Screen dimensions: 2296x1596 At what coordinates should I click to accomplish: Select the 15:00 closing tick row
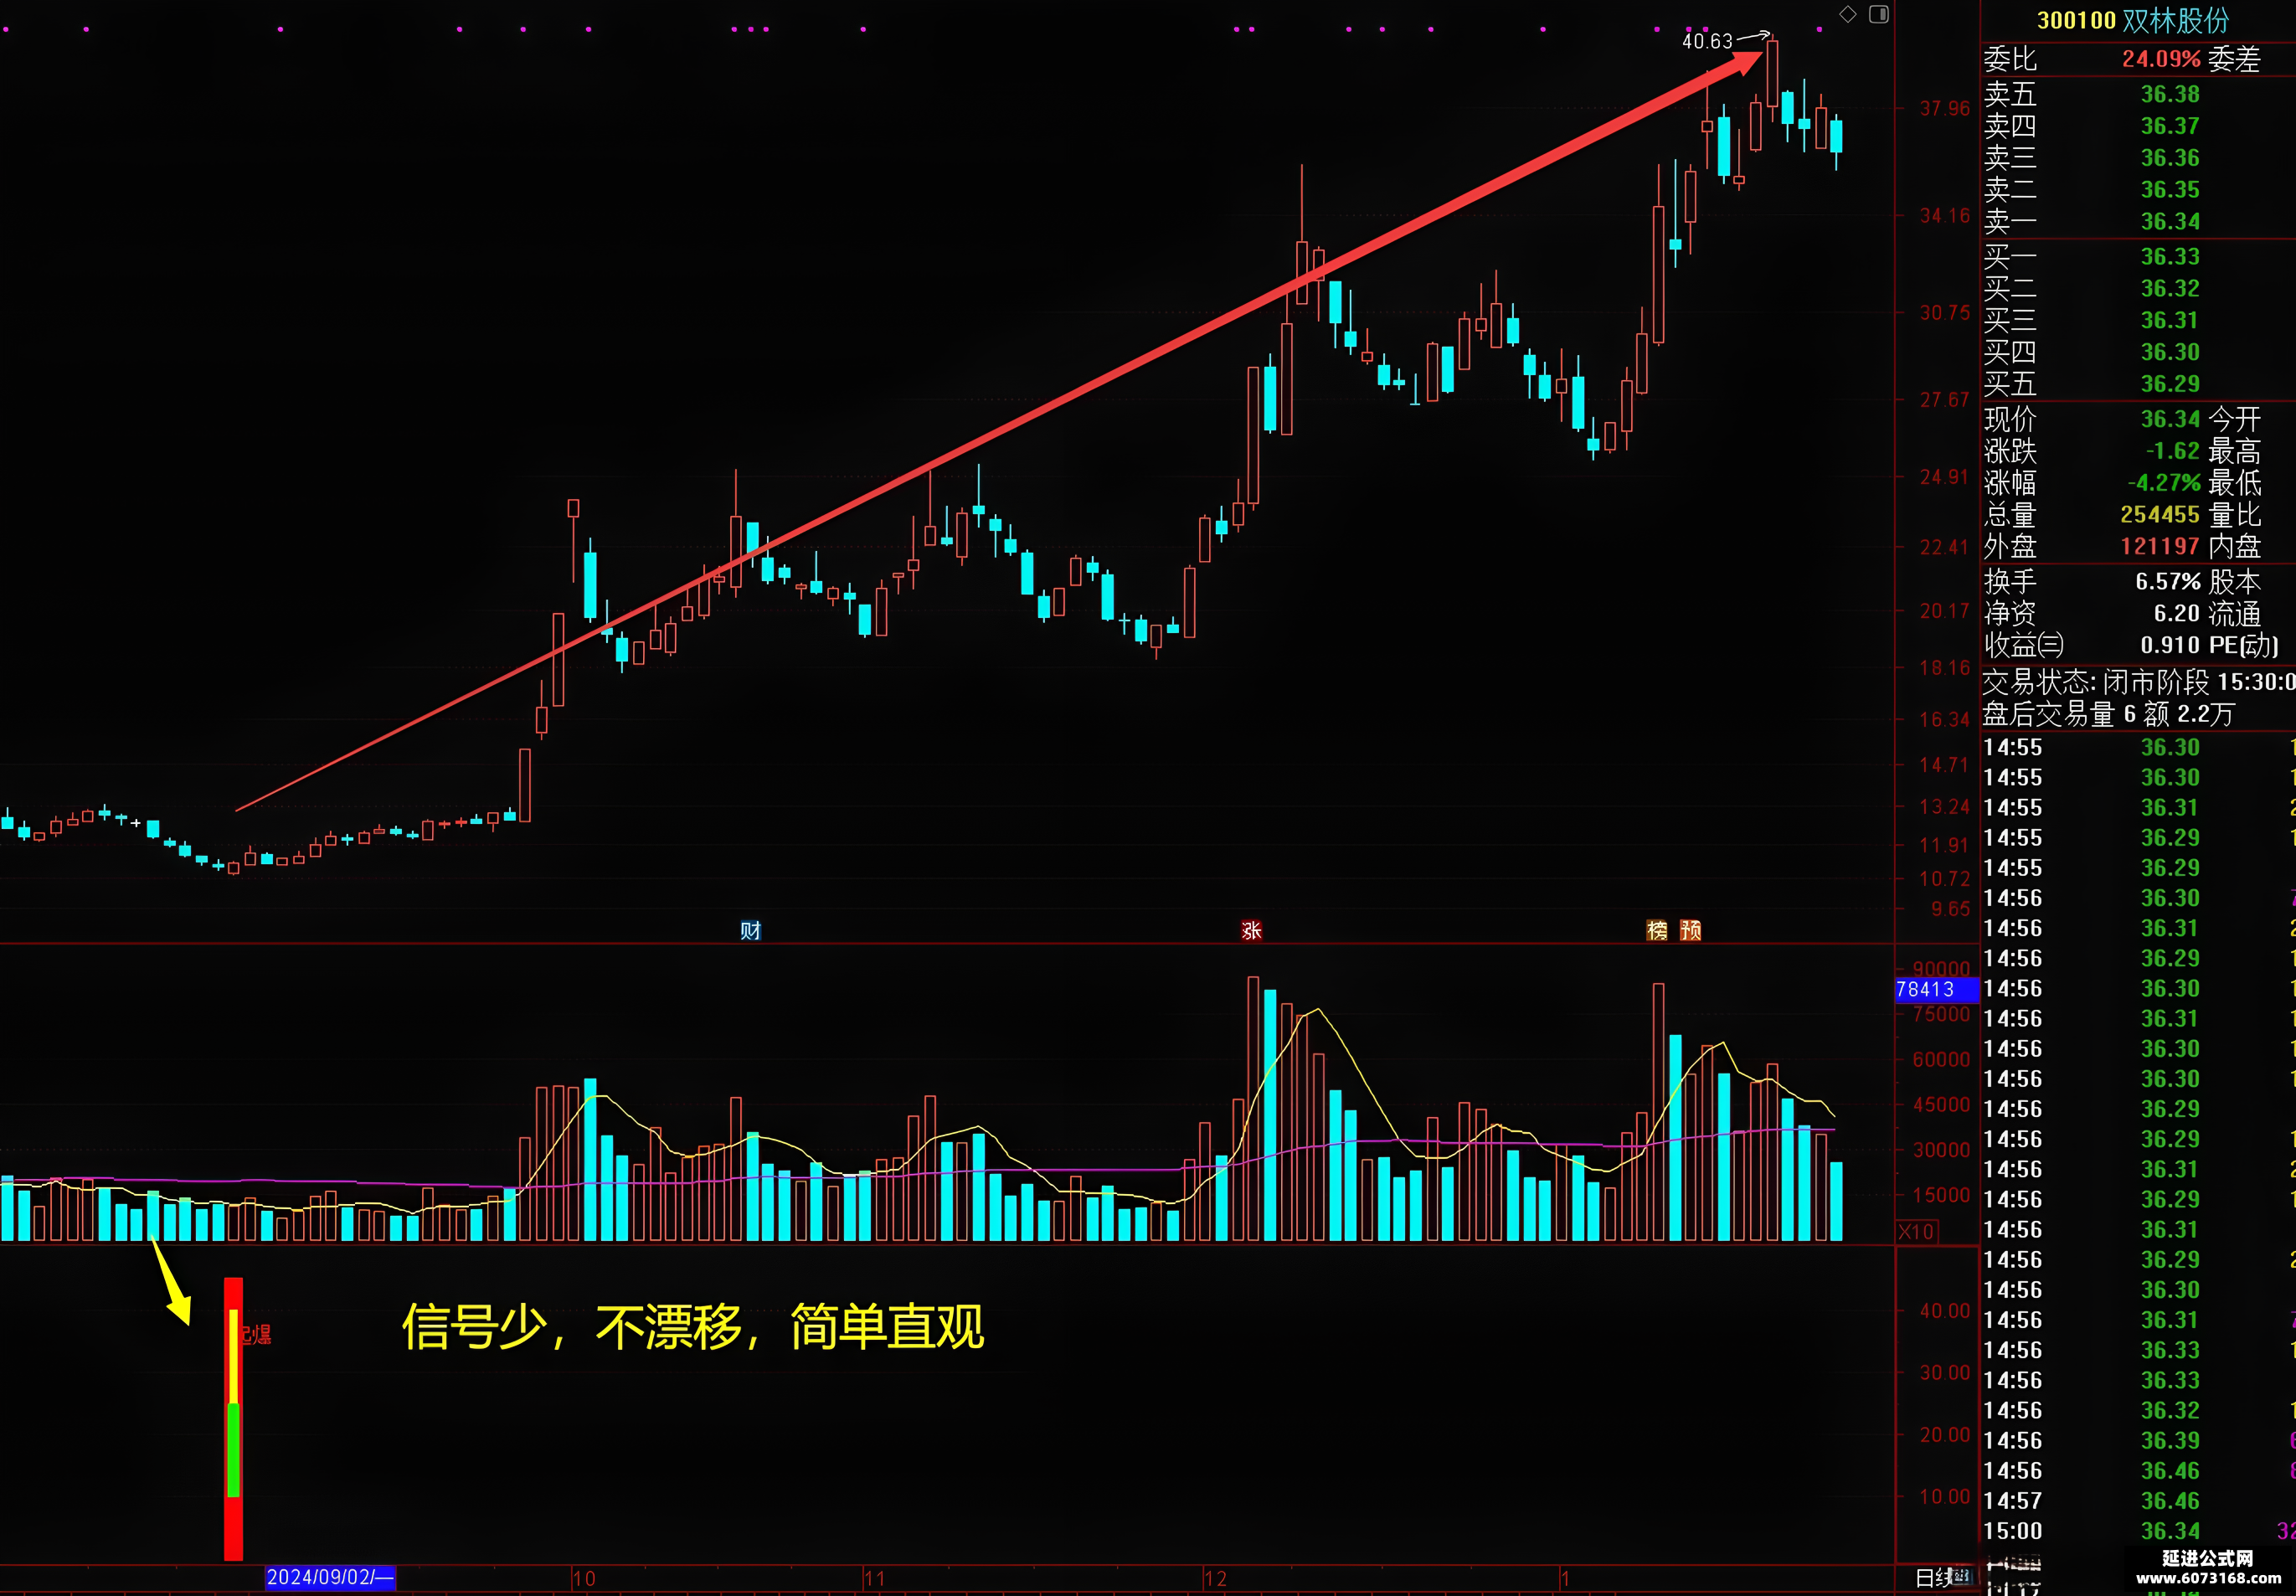tap(2138, 1531)
